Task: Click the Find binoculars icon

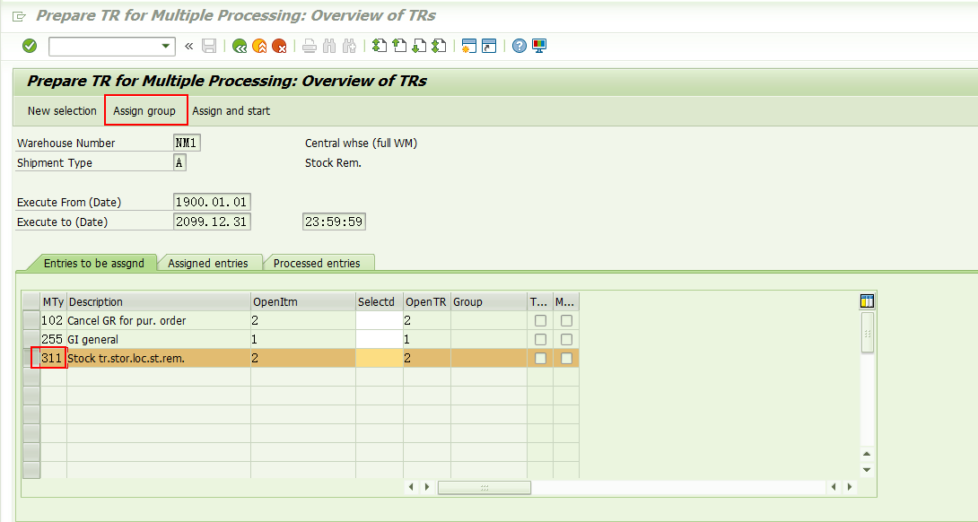Action: [329, 46]
